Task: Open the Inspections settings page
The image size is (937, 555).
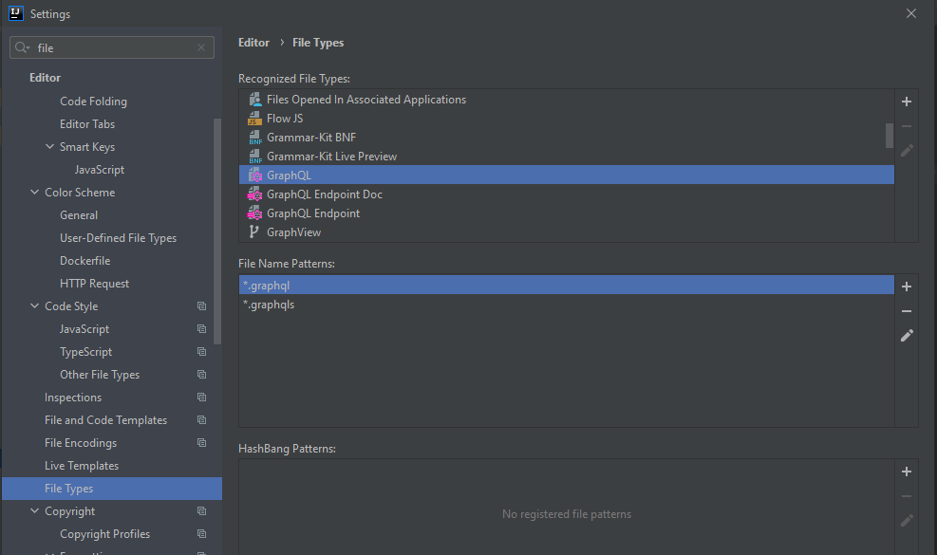Action: click(72, 397)
